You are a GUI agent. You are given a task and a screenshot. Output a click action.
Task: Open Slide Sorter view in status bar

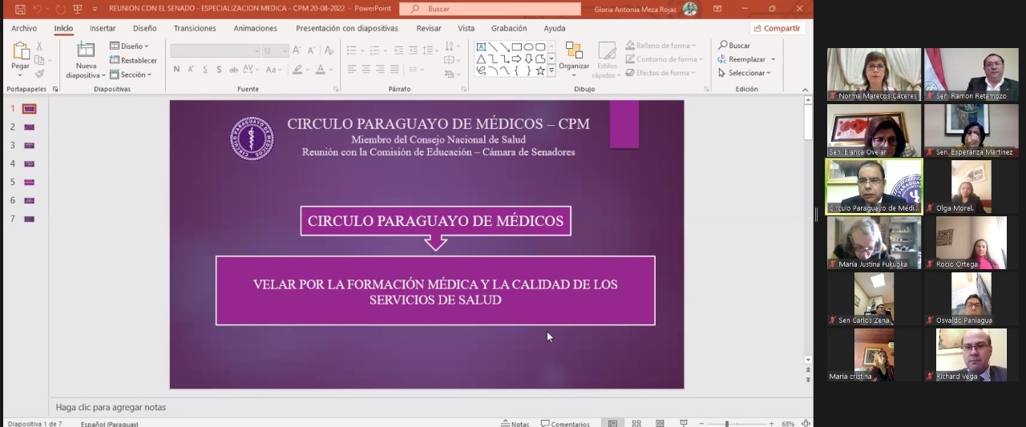tap(636, 423)
